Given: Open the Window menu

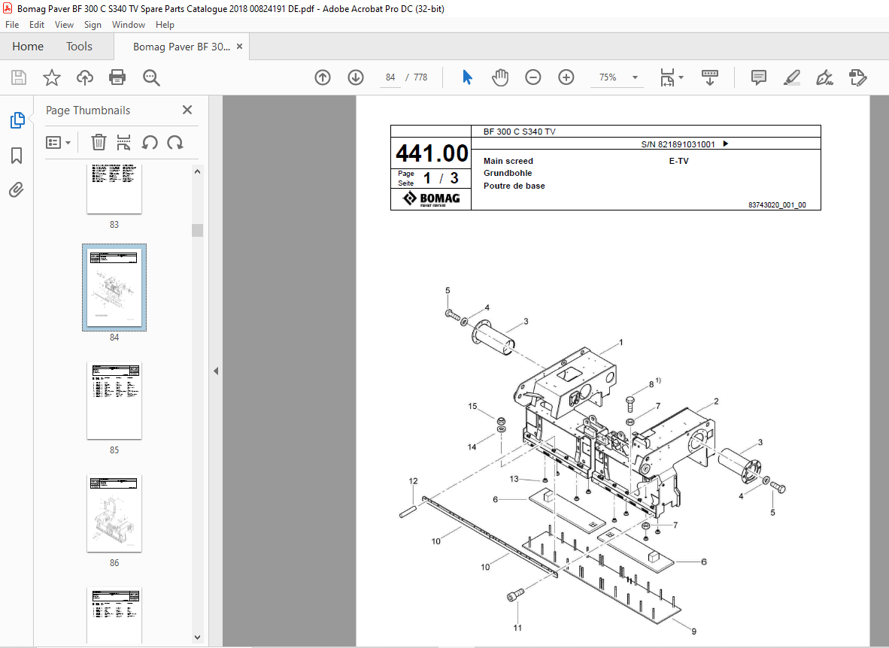Looking at the screenshot, I should (x=128, y=24).
